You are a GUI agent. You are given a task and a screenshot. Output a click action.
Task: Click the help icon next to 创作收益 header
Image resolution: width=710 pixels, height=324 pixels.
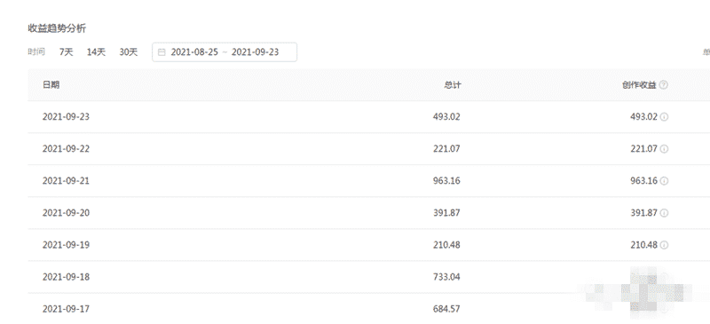663,84
